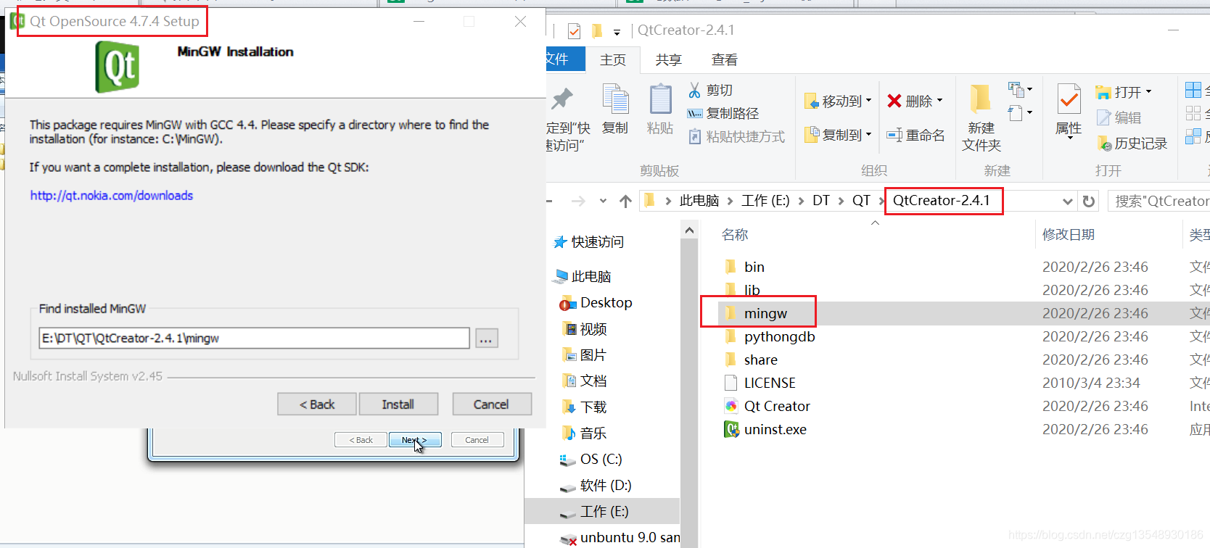The image size is (1210, 548).
Task: Switch to the 共享 ribbon tab
Action: click(x=669, y=59)
